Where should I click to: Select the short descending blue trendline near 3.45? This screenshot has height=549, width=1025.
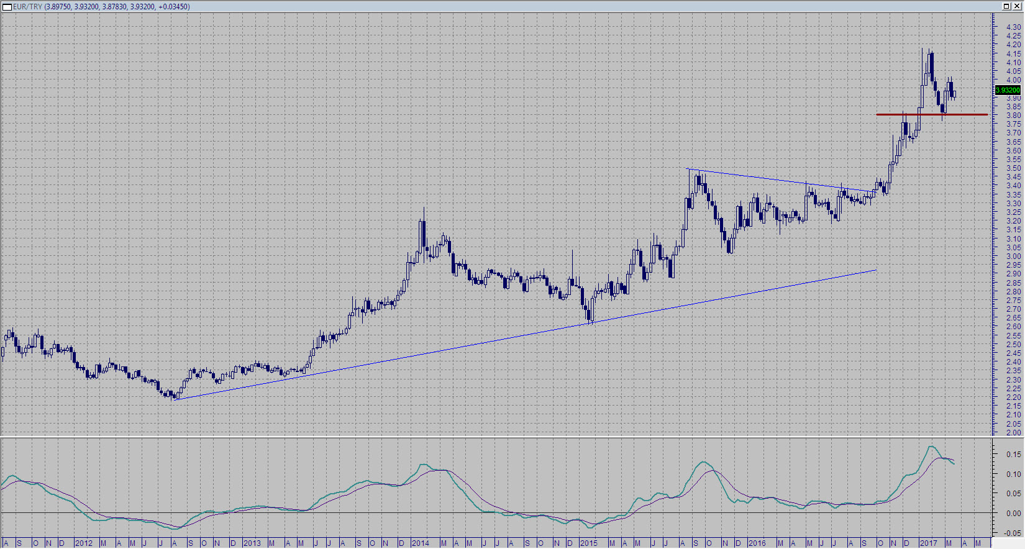click(x=777, y=179)
